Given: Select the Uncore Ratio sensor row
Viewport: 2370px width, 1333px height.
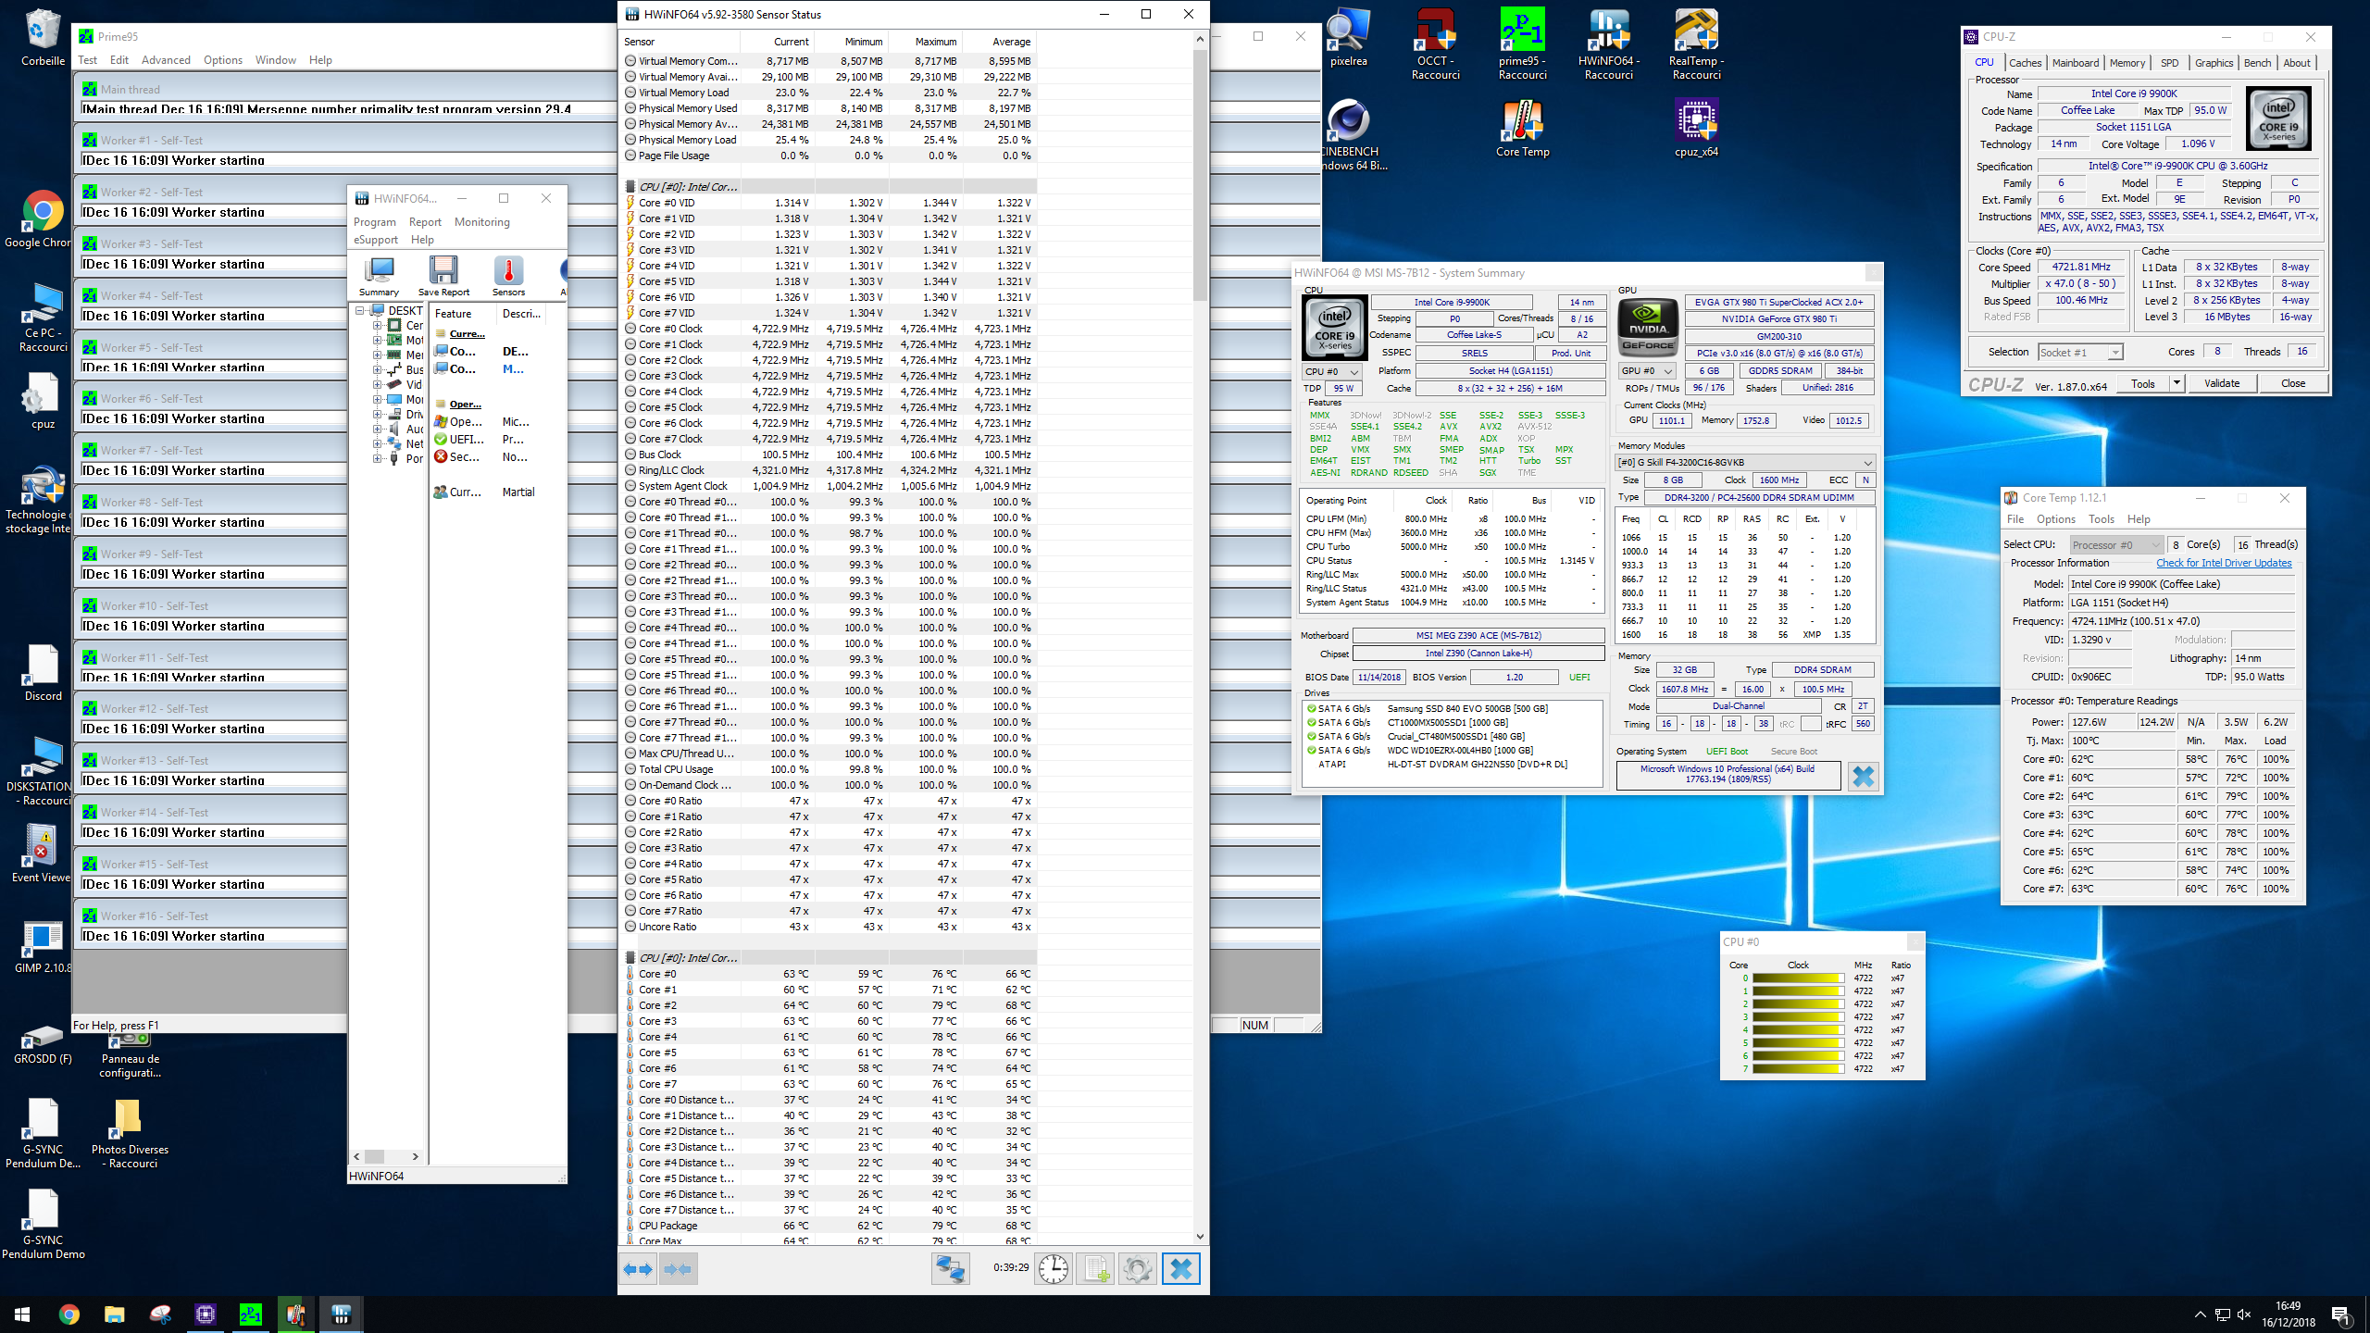Looking at the screenshot, I should tap(829, 927).
